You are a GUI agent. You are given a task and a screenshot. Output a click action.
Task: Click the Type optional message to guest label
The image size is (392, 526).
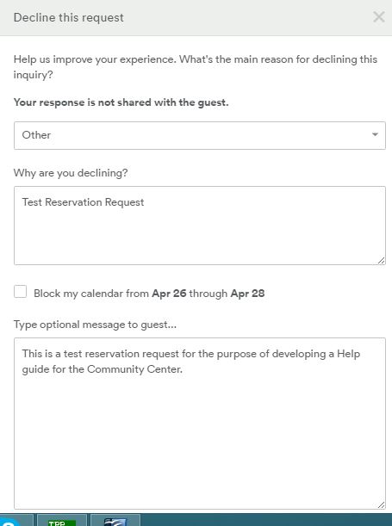(95, 325)
